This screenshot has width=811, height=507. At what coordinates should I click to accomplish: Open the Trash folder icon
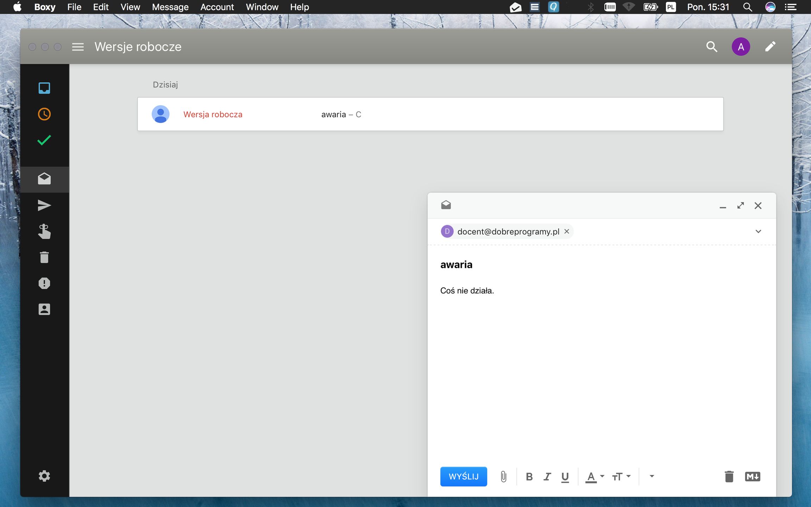tap(44, 257)
